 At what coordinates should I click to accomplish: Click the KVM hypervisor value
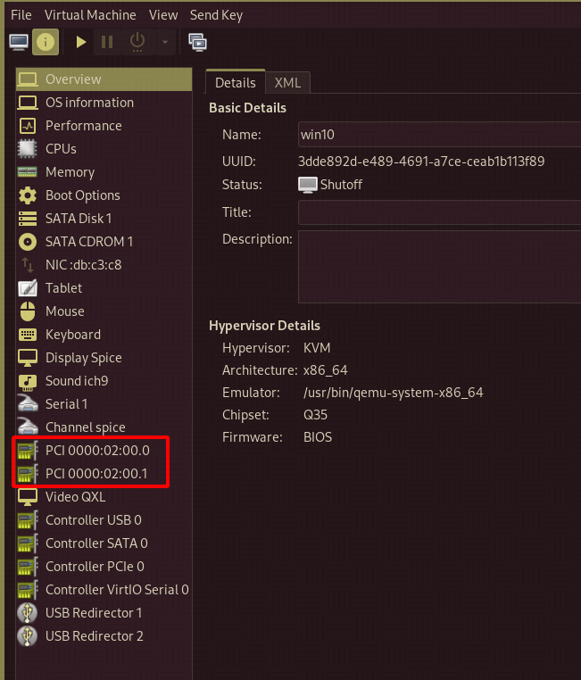(x=317, y=348)
